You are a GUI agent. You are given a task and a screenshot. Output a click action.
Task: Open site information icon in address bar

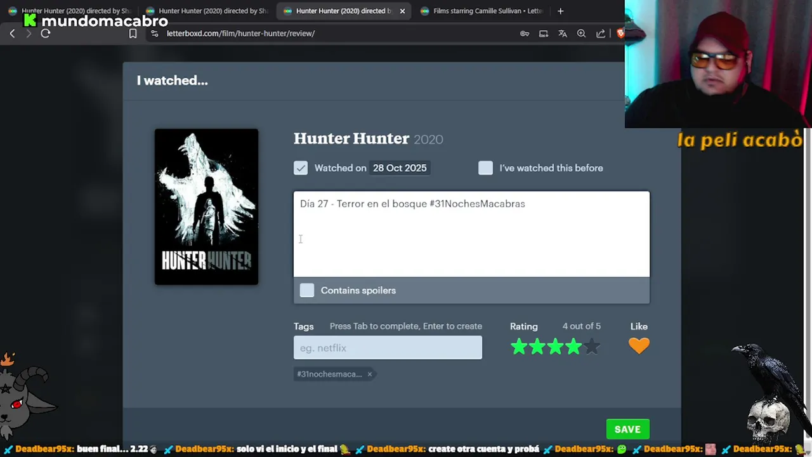click(x=154, y=34)
